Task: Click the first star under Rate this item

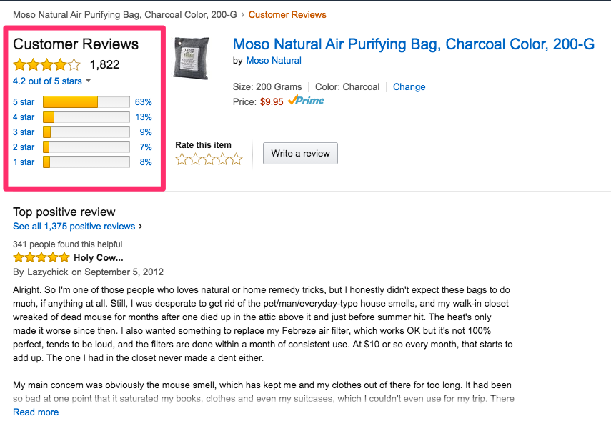Action: tap(182, 159)
